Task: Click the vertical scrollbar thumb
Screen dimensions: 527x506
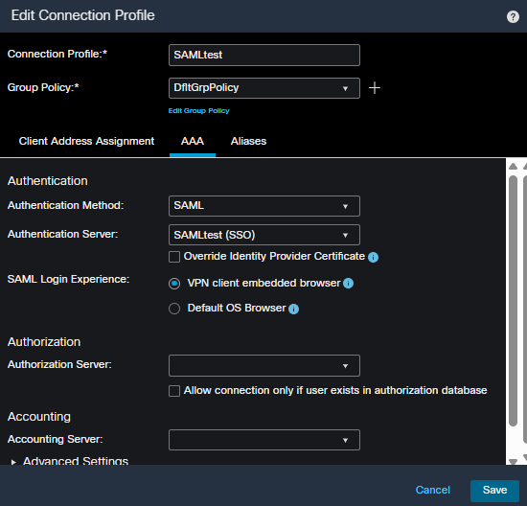Action: pyautogui.click(x=513, y=301)
